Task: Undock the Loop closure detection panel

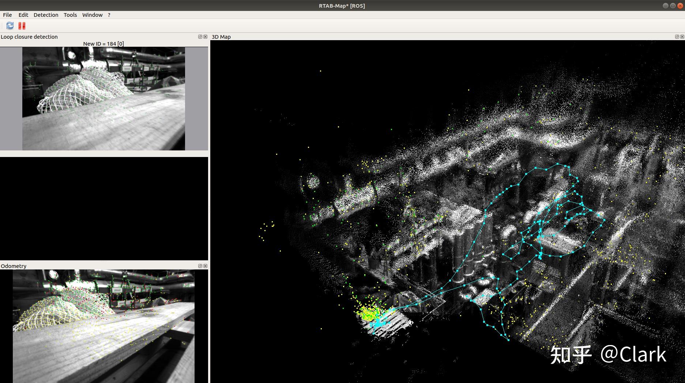Action: coord(200,37)
